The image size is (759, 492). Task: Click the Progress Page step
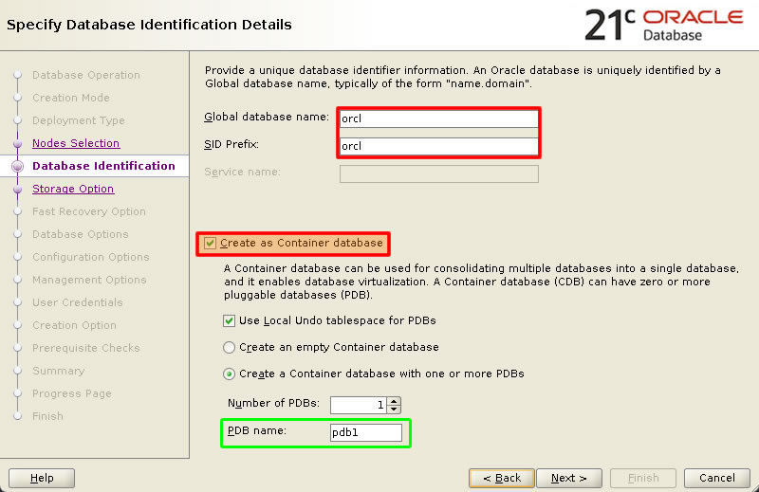click(72, 393)
